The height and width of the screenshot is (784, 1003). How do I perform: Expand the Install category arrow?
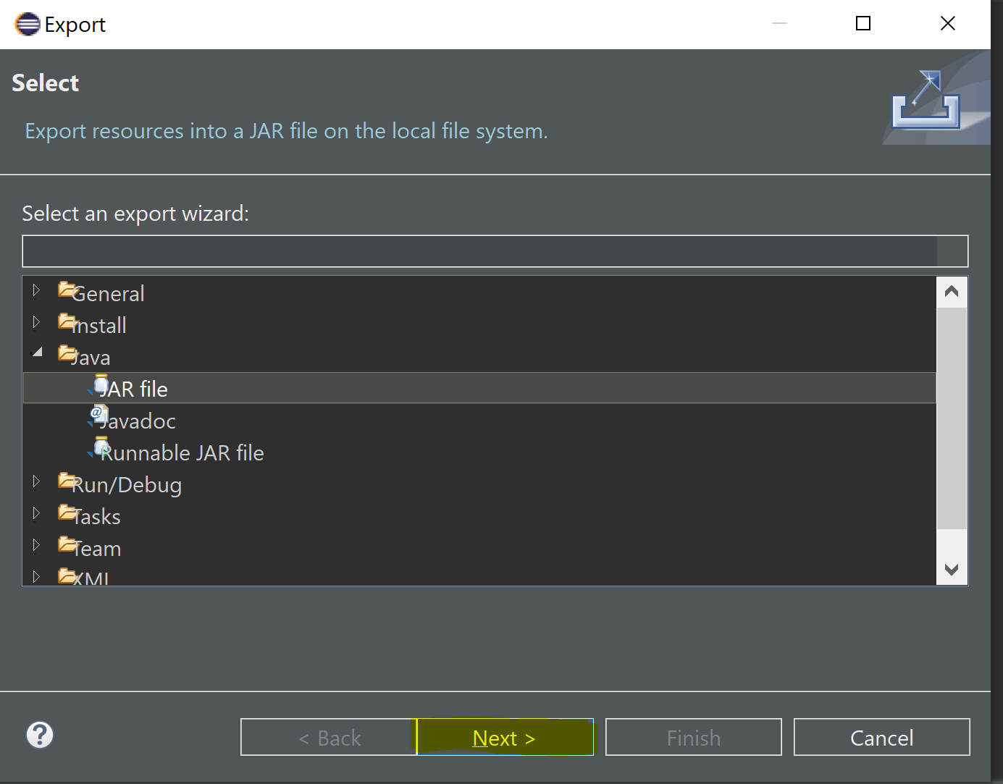point(36,322)
